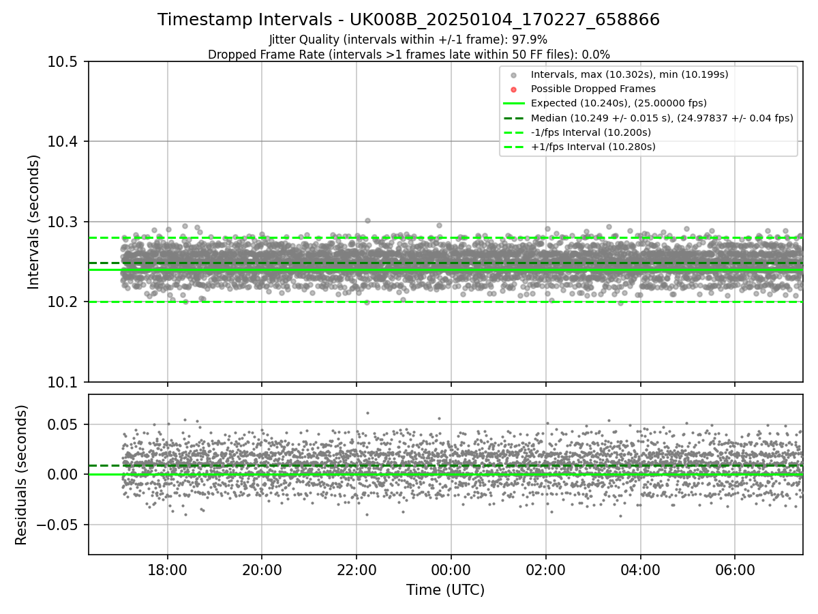Click legend text 'Intervals, max (10.302s), min (10.199s)'

coord(630,75)
